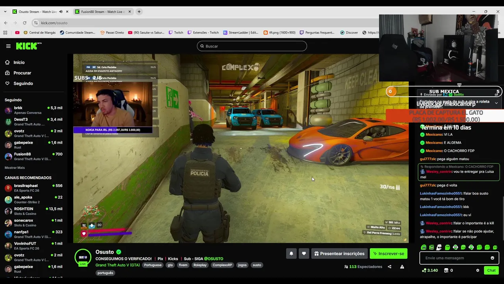Open Comunidade Steam bookmark
The width and height of the screenshot is (504, 284).
[x=78, y=33]
